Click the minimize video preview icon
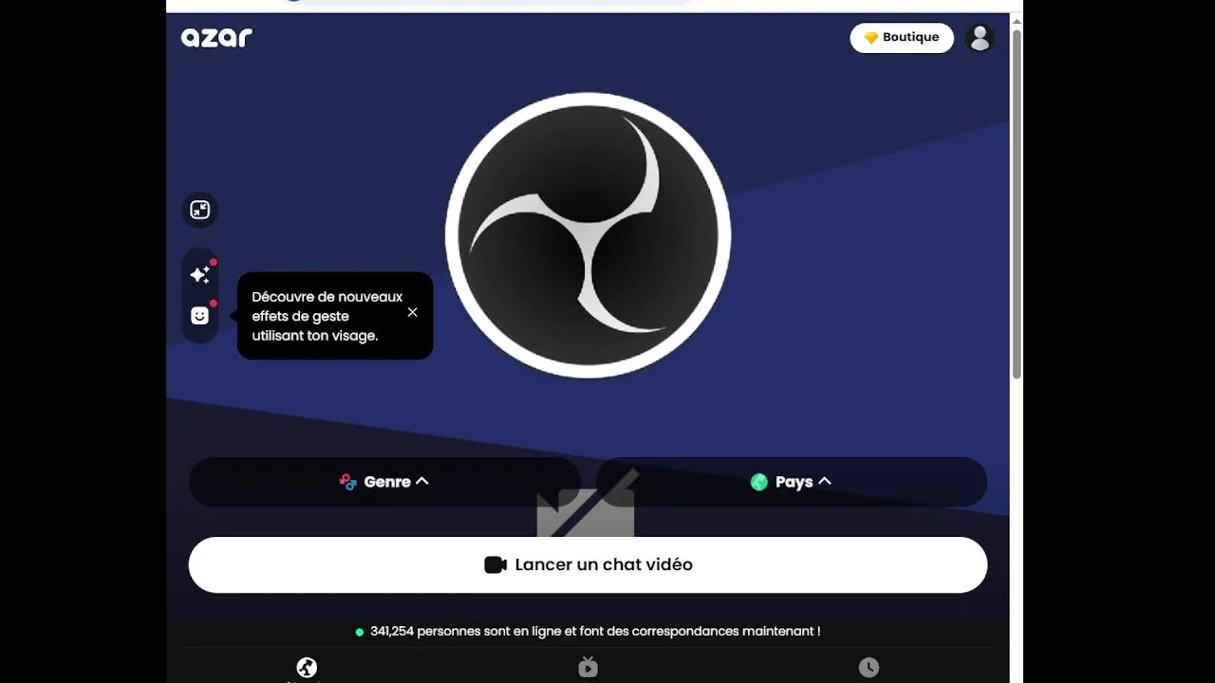The height and width of the screenshot is (683, 1215). (x=199, y=210)
